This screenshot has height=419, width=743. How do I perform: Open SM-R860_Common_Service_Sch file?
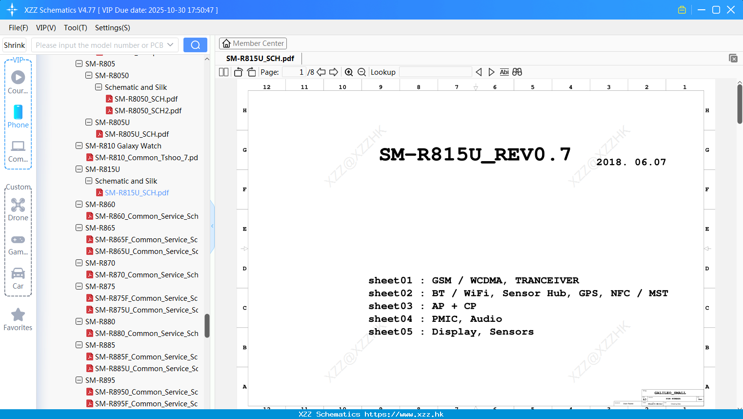tap(142, 216)
